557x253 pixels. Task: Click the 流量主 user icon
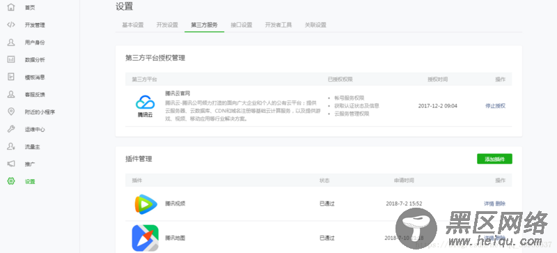click(x=11, y=146)
